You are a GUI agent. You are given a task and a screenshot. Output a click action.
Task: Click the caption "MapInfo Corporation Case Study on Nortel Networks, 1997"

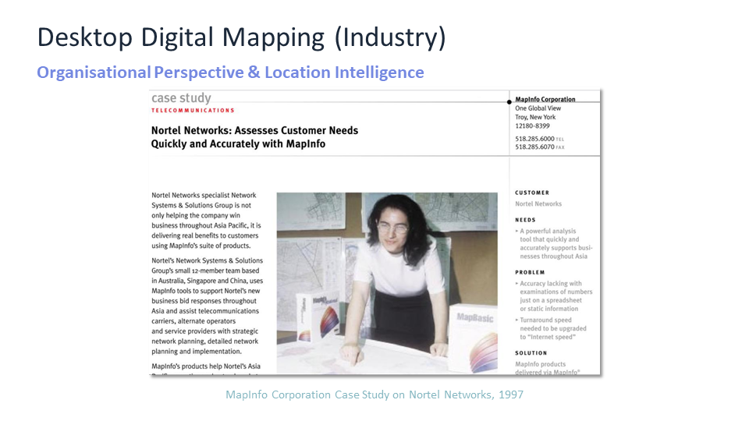point(374,394)
